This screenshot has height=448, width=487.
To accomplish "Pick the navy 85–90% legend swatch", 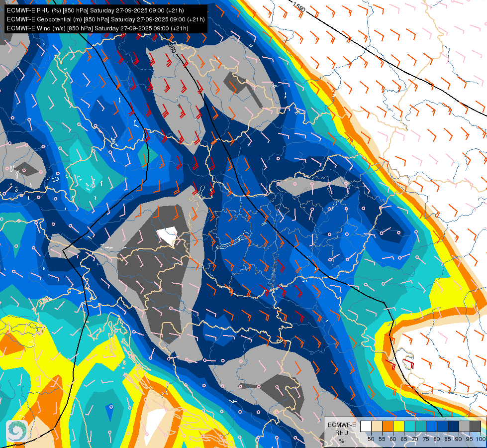I will pyautogui.click(x=453, y=426).
